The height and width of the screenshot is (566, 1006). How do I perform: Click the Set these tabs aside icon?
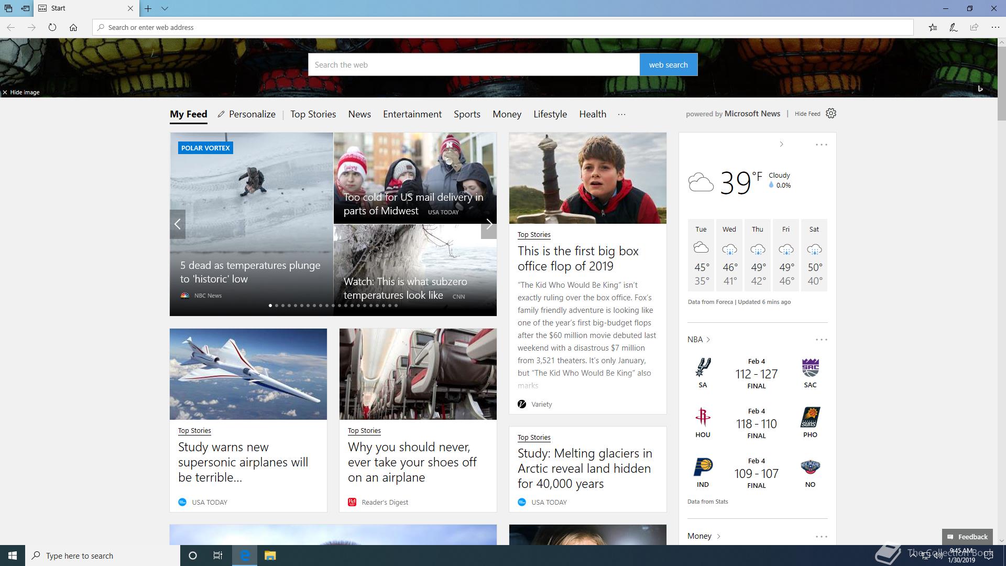click(x=25, y=8)
